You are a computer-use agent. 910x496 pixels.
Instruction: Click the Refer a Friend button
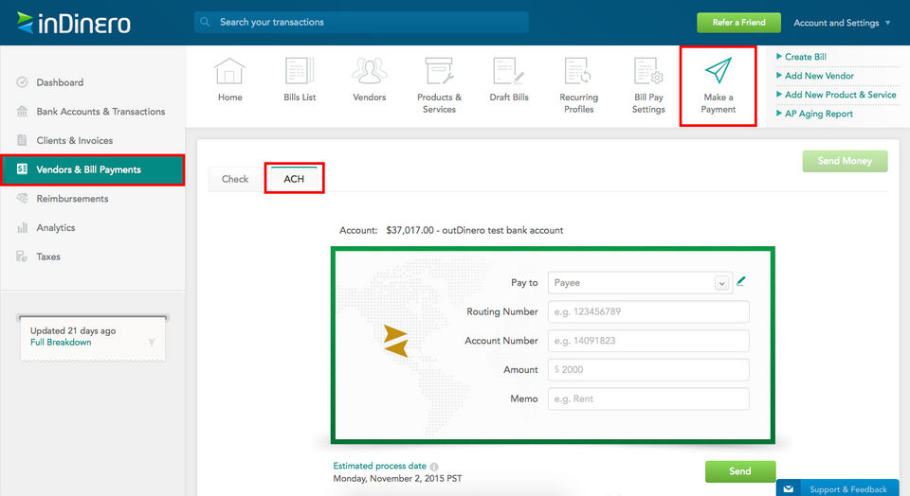click(738, 23)
